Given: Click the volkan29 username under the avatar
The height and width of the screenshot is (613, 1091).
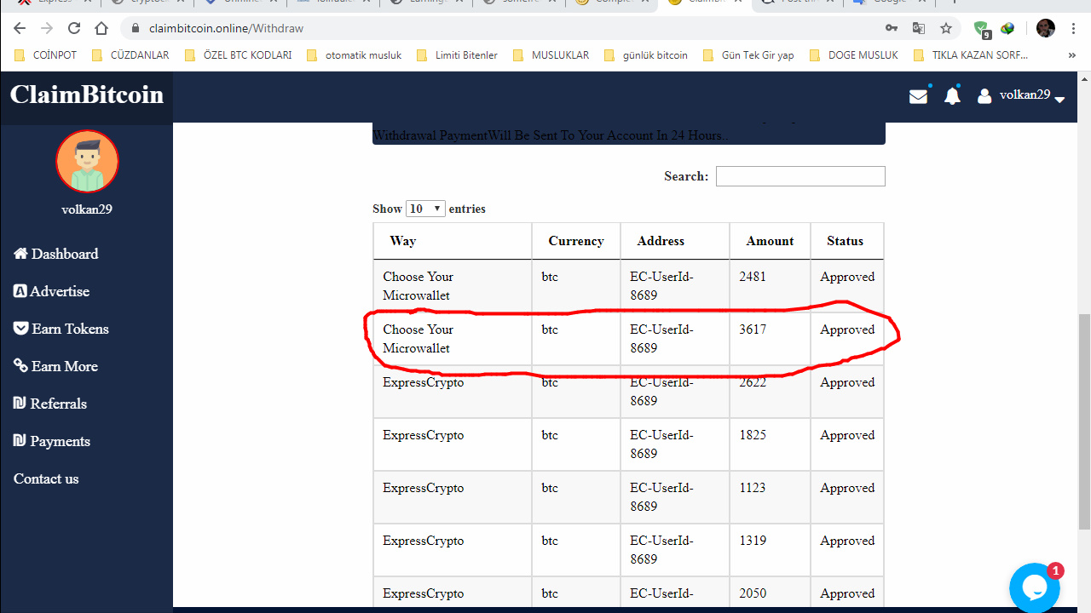Looking at the screenshot, I should tap(87, 209).
